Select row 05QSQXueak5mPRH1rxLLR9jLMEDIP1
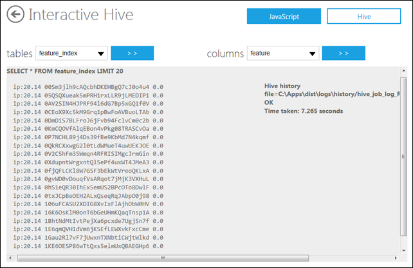 pos(88,95)
